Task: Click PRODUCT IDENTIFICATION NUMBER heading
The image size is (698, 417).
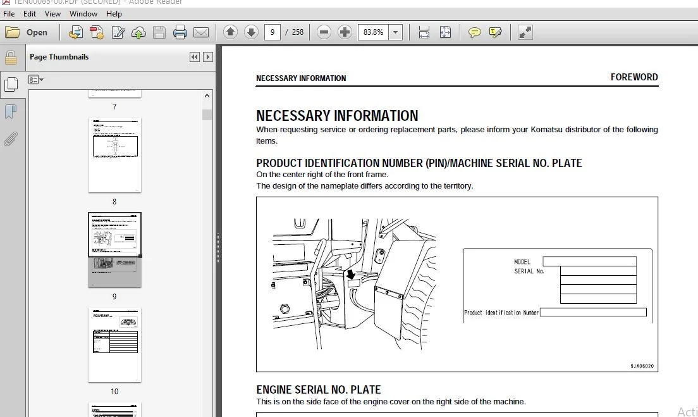Action: [x=419, y=163]
